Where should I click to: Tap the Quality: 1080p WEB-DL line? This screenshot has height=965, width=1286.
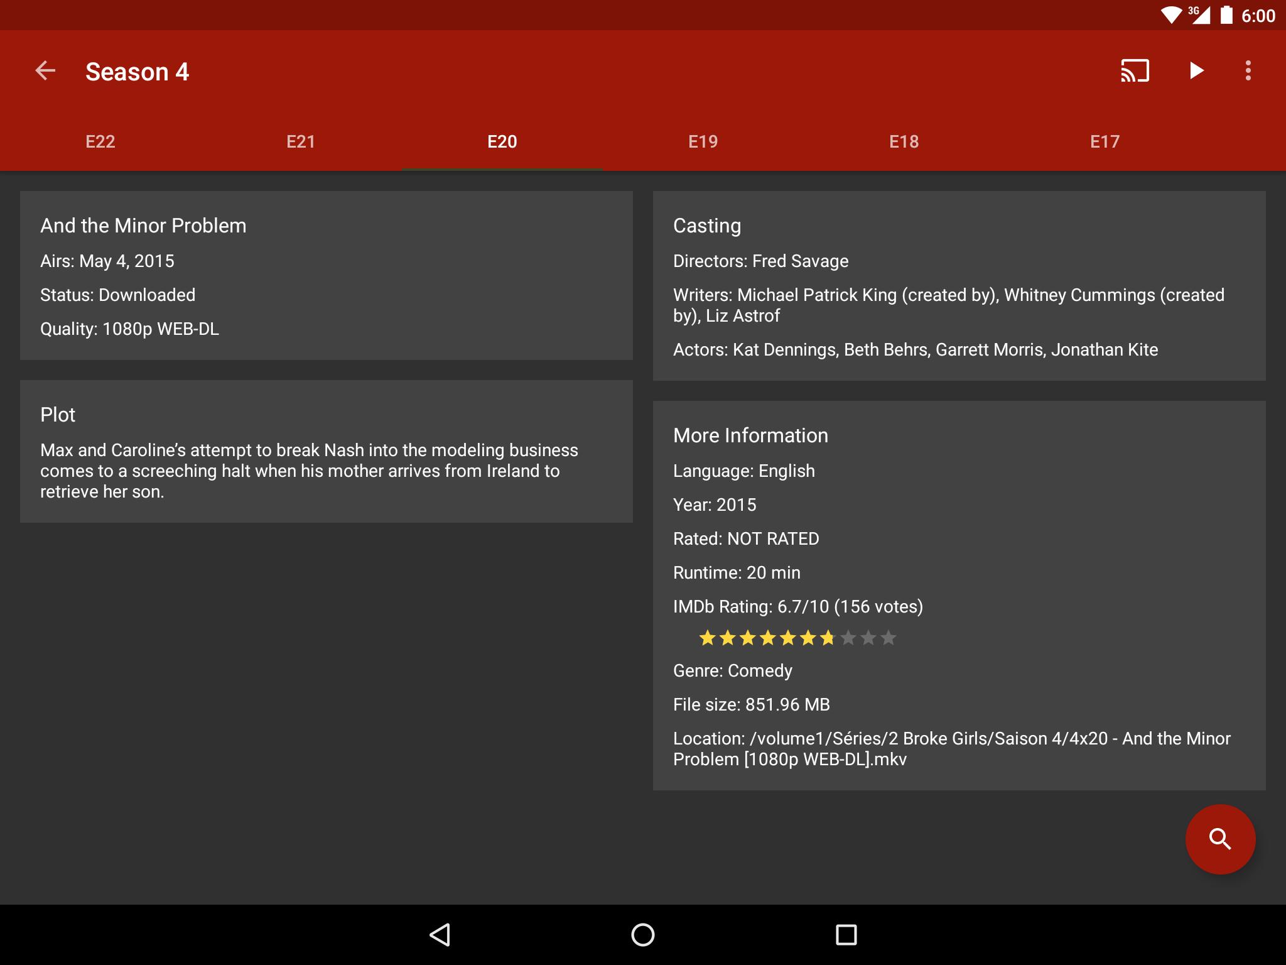(130, 329)
